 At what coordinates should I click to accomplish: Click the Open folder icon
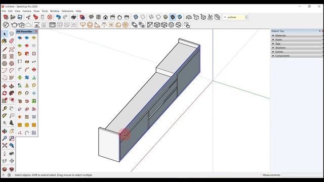(13, 17)
